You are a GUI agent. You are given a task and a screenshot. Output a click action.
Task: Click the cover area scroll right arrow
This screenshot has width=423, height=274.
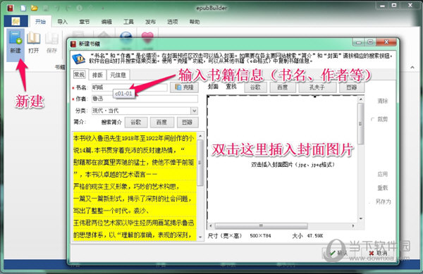click(x=353, y=225)
